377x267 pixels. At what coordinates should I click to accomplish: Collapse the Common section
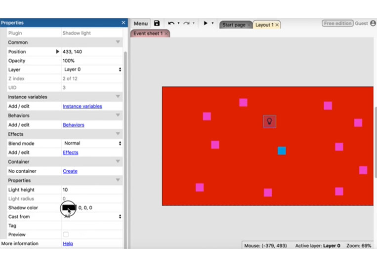tap(118, 42)
